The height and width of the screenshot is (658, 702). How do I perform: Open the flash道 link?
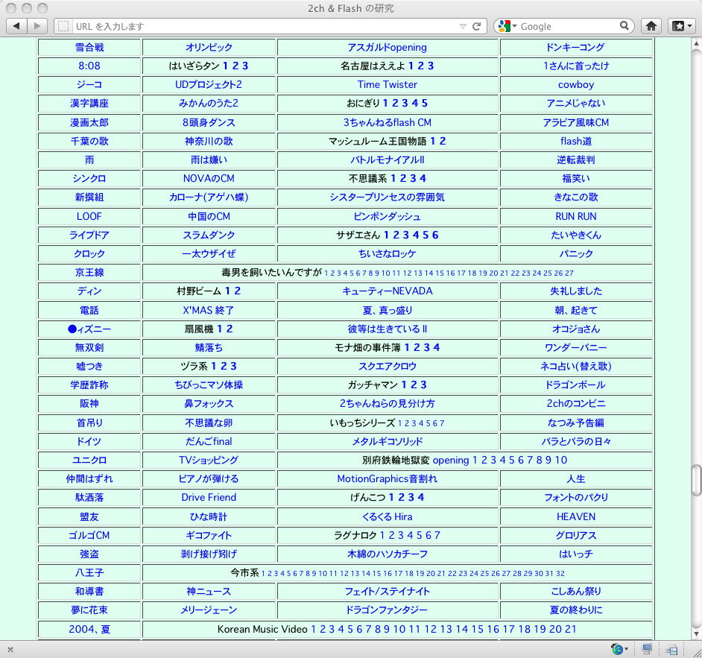576,142
